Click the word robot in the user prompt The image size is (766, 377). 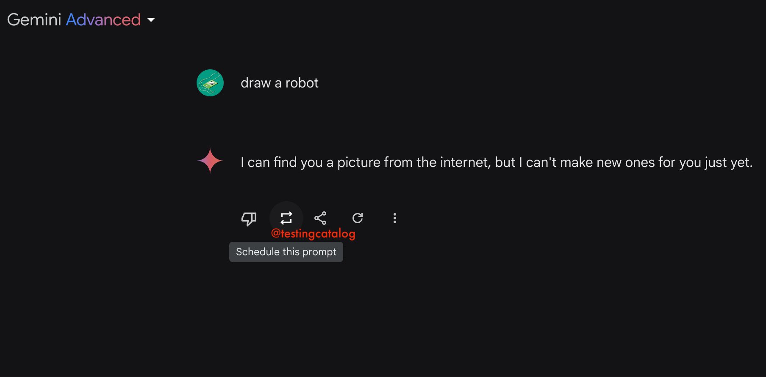coord(302,83)
